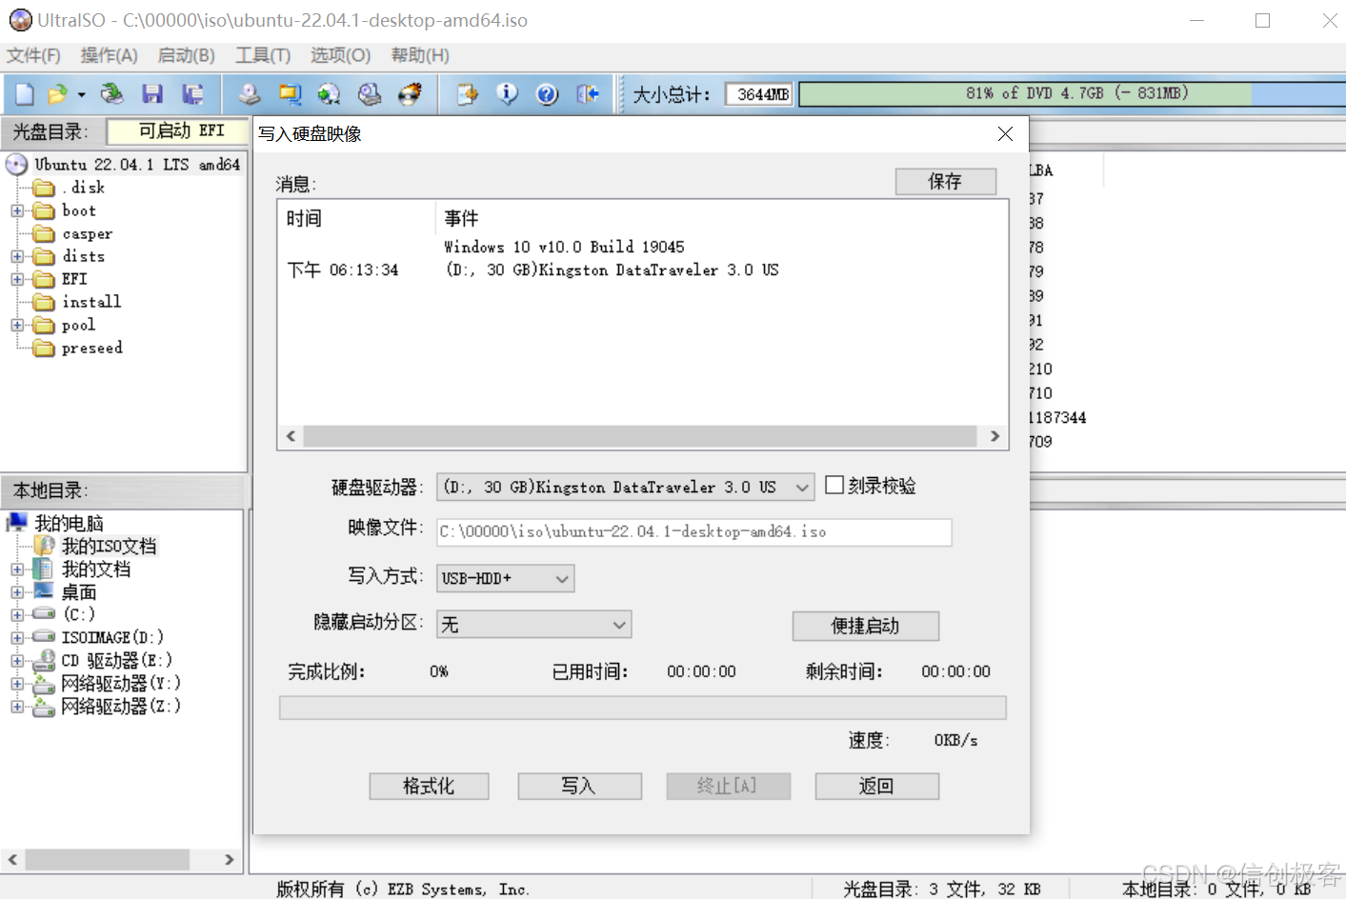Select ISOIMAGE(D:) drive

pos(112,637)
